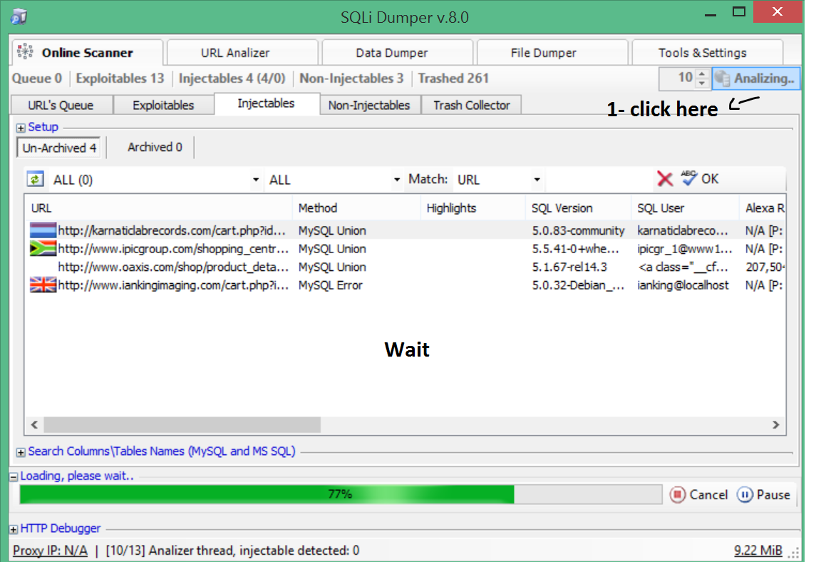
Task: Expand the Setup section
Action: [21, 128]
